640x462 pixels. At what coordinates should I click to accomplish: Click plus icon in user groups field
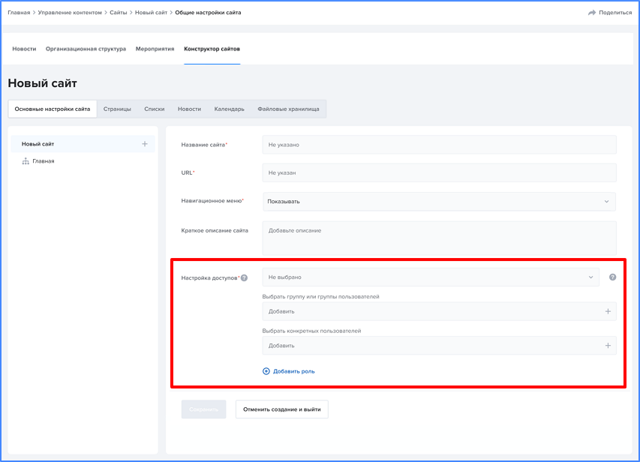608,311
